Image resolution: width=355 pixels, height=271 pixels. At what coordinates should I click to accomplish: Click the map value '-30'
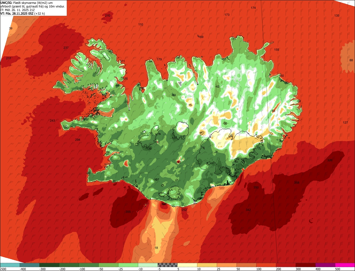click(x=225, y=123)
